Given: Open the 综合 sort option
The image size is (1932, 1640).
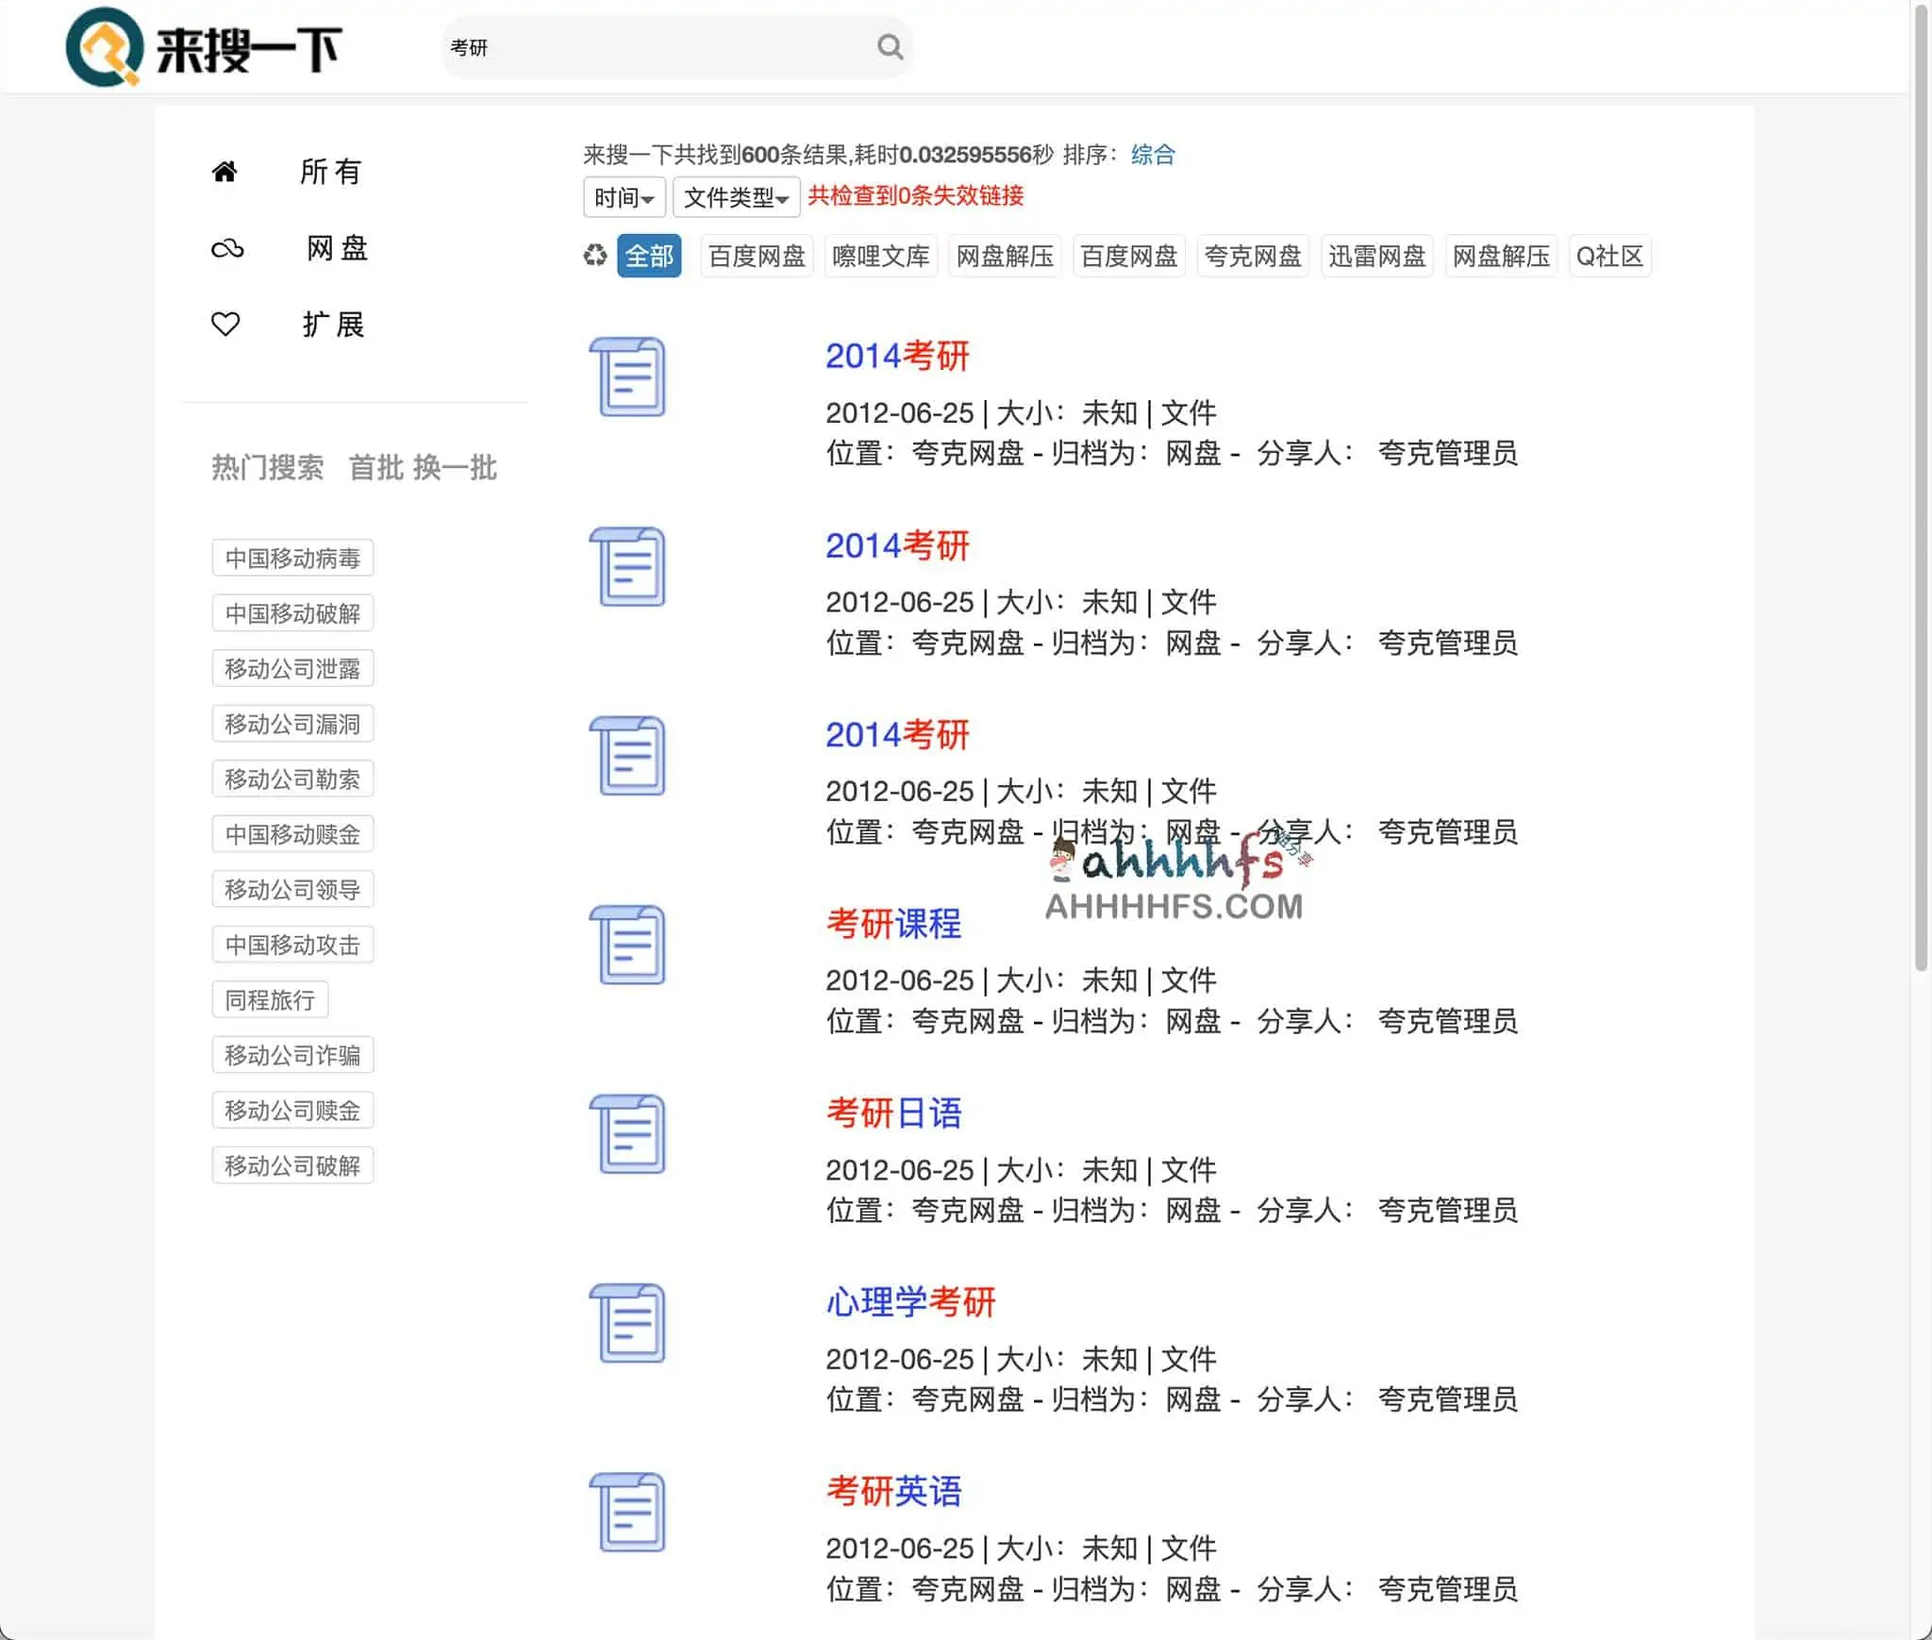Looking at the screenshot, I should click(x=1150, y=154).
